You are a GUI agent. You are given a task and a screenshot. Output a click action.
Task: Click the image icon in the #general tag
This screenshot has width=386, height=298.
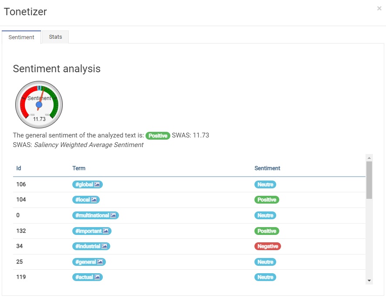pyautogui.click(x=100, y=262)
